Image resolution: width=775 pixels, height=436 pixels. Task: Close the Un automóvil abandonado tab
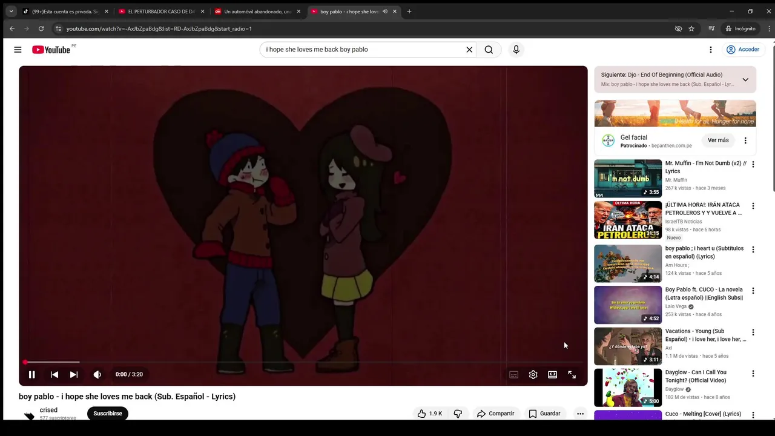[x=298, y=12]
